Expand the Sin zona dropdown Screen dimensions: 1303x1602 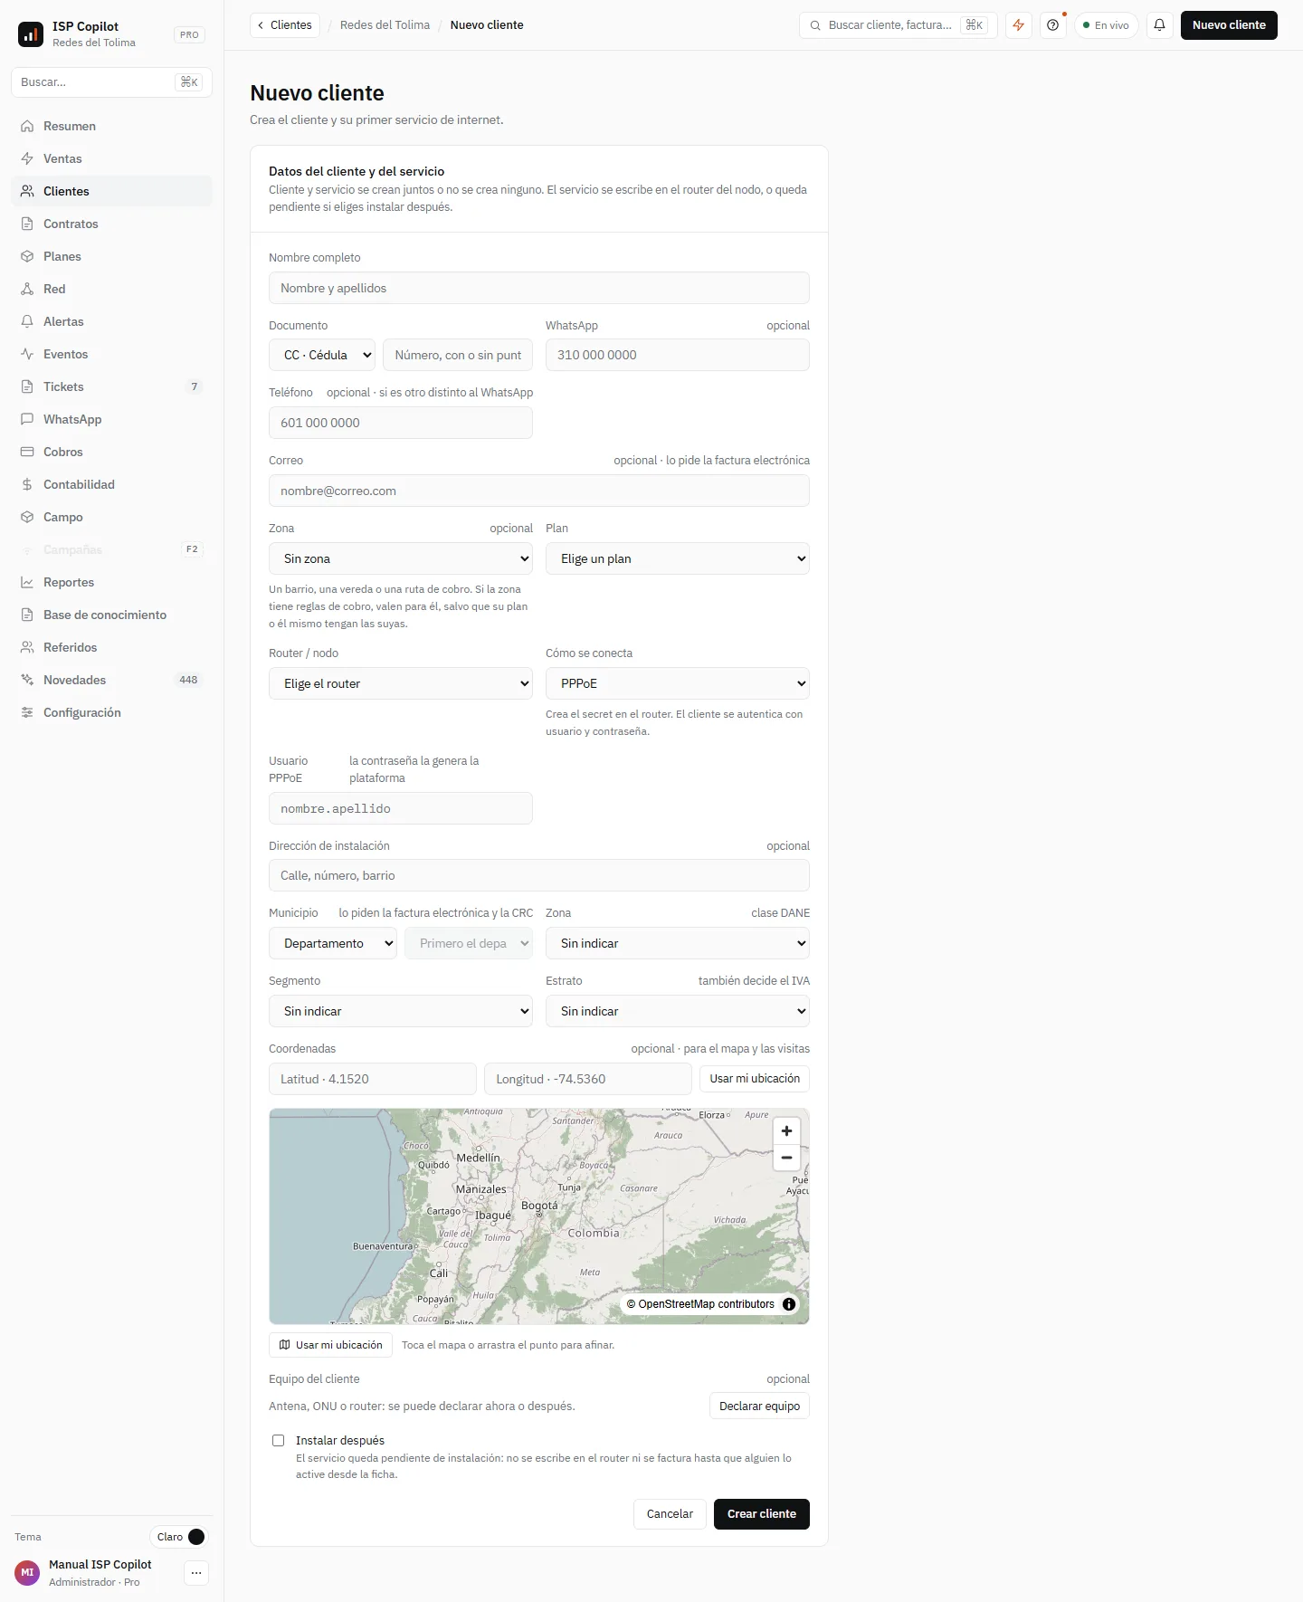click(401, 558)
